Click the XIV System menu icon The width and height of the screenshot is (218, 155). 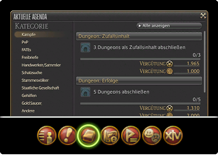(x=173, y=135)
